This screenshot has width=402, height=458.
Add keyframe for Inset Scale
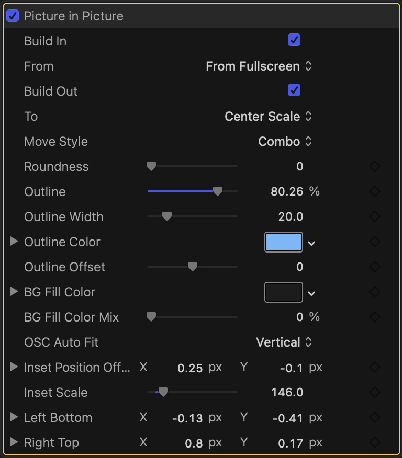coord(374,393)
